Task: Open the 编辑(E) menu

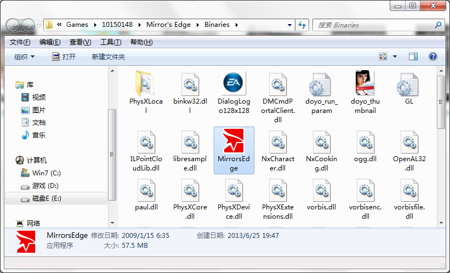Action: click(50, 42)
